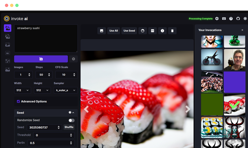The width and height of the screenshot is (248, 148).
Task: Show image info with the info icon
Action: point(162,31)
